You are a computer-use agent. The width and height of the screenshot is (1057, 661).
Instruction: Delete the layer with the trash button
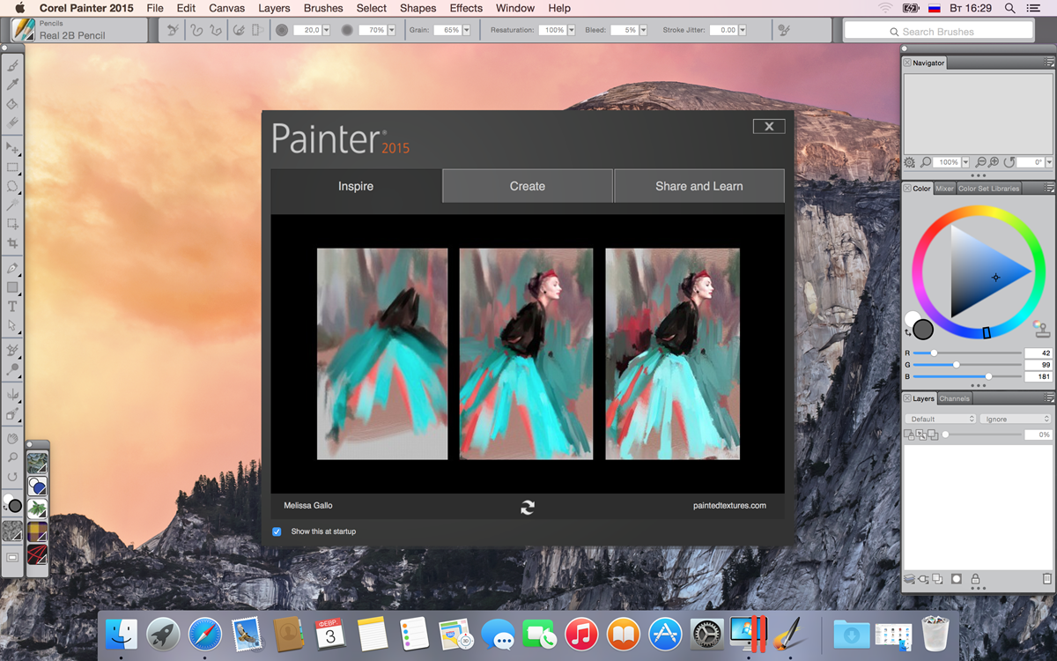(x=1047, y=579)
